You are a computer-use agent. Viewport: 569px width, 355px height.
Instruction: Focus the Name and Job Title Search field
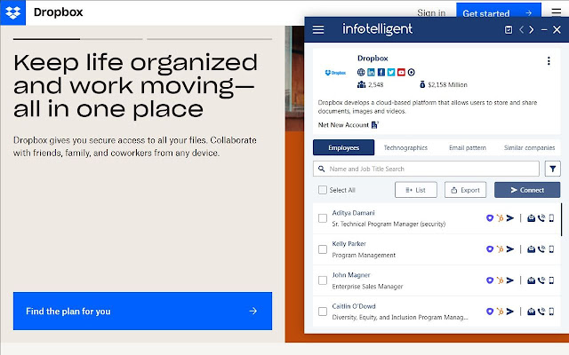(x=426, y=169)
